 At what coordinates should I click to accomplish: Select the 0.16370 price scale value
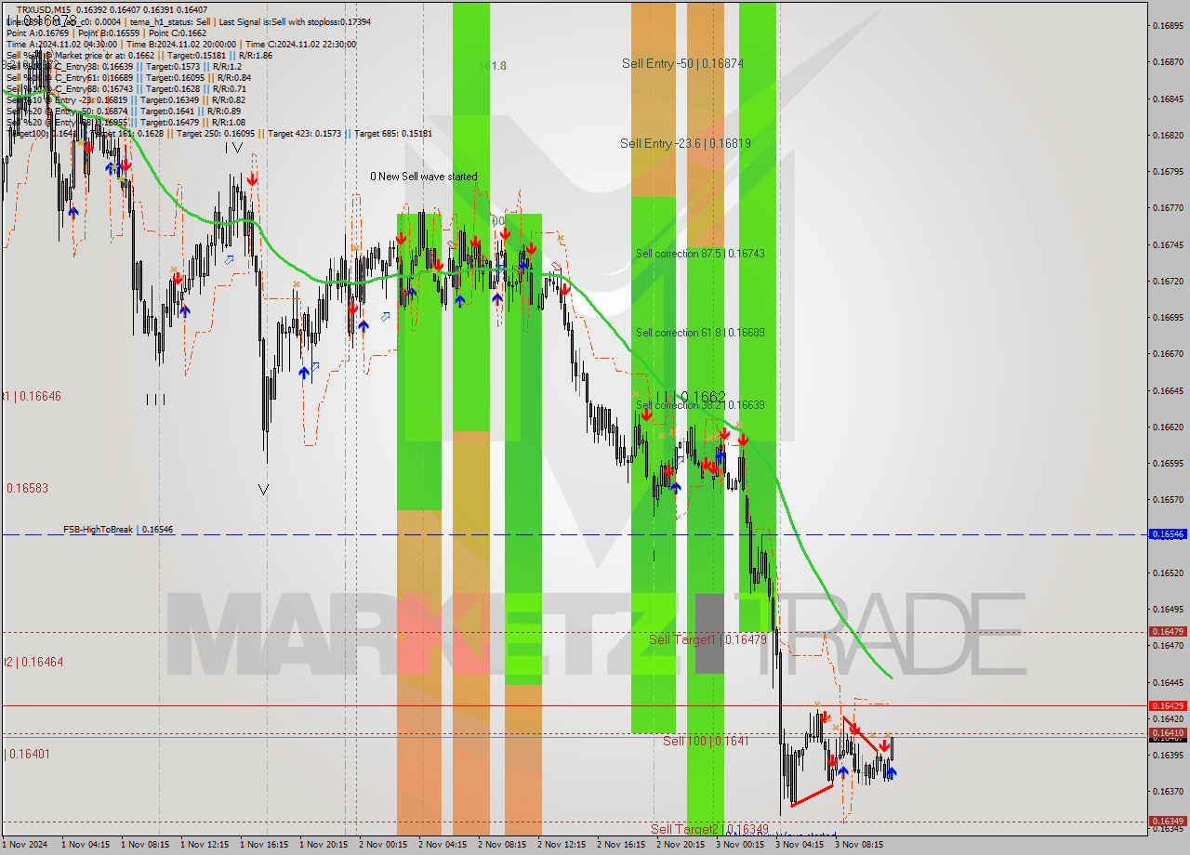click(1168, 791)
